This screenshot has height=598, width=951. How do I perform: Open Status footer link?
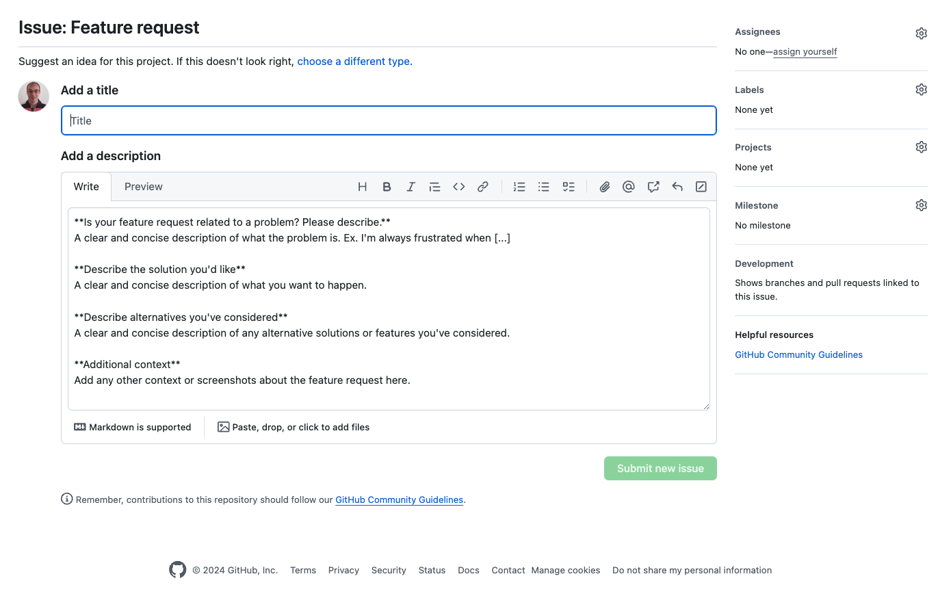coord(432,570)
